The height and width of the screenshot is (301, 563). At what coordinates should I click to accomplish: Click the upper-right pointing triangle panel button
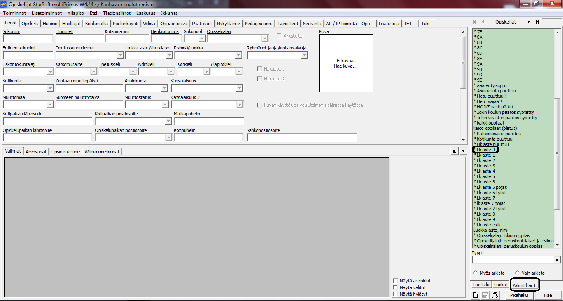(x=462, y=151)
